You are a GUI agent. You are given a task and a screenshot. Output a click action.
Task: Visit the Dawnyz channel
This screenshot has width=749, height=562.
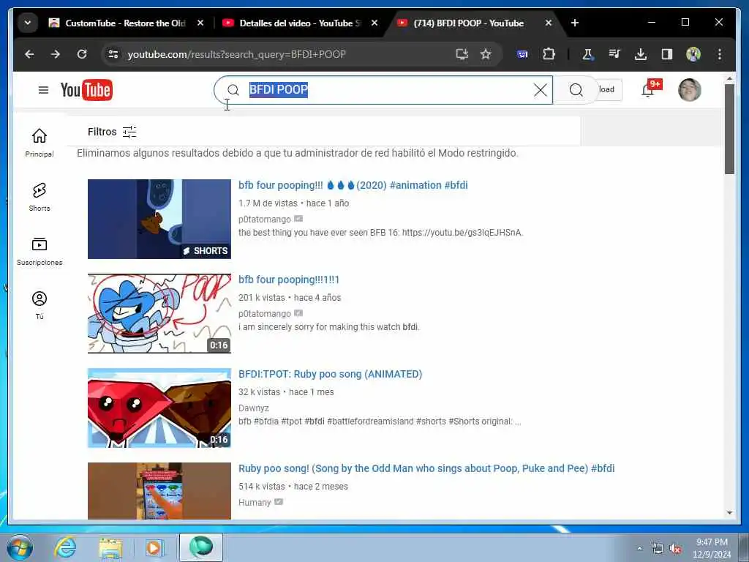click(254, 408)
